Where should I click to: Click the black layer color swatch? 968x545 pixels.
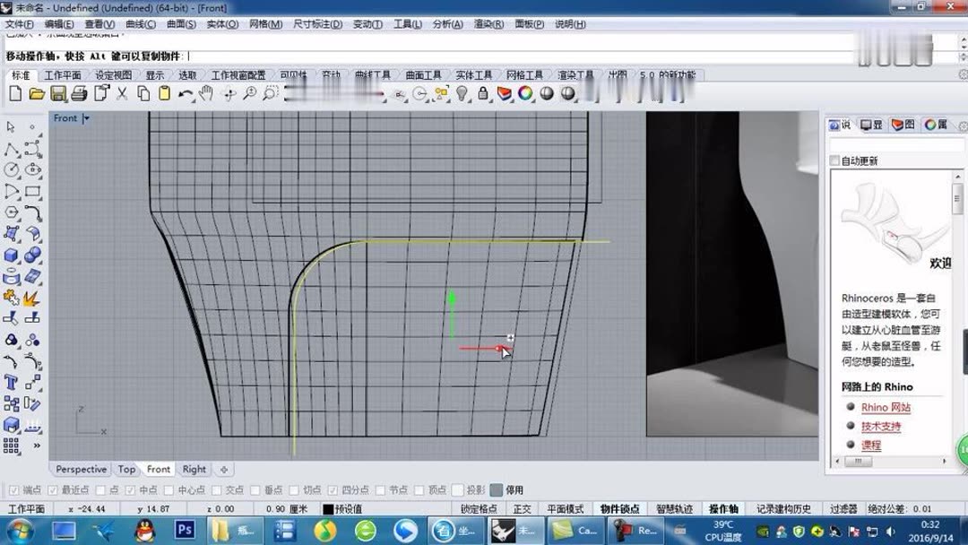[328, 509]
